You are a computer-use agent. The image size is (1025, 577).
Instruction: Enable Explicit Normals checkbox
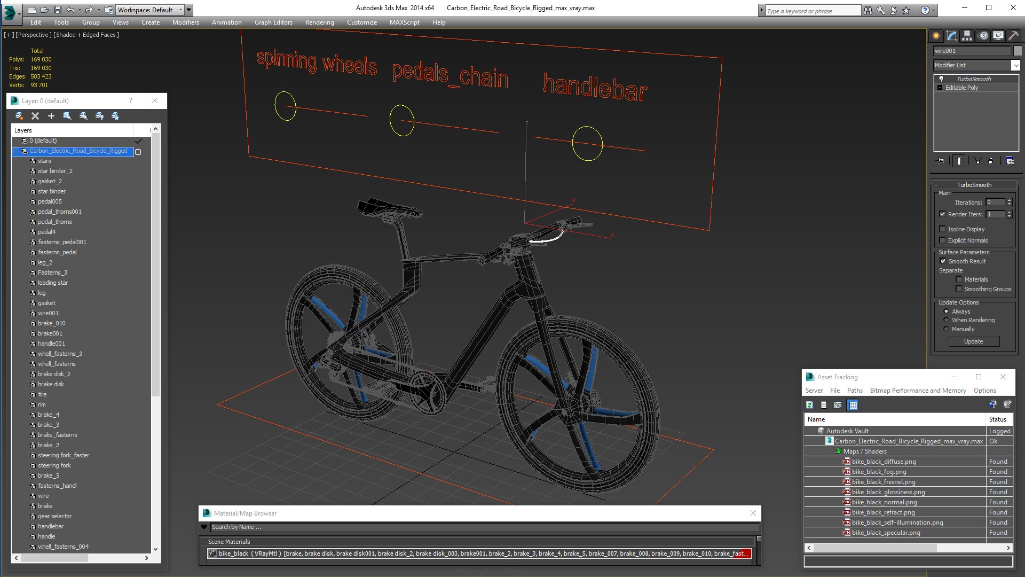click(942, 240)
